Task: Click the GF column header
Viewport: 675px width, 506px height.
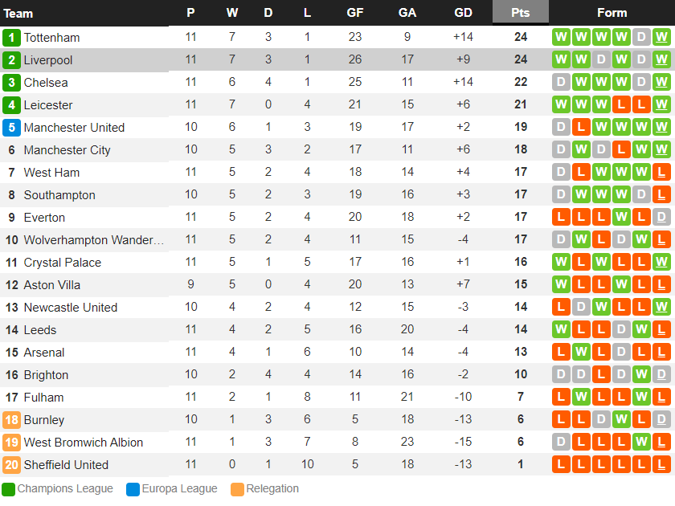Action: tap(354, 13)
